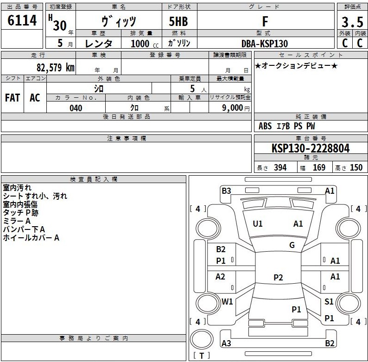Select the air conditioner value AC
This screenshot has width=368, height=362.
tap(35, 98)
